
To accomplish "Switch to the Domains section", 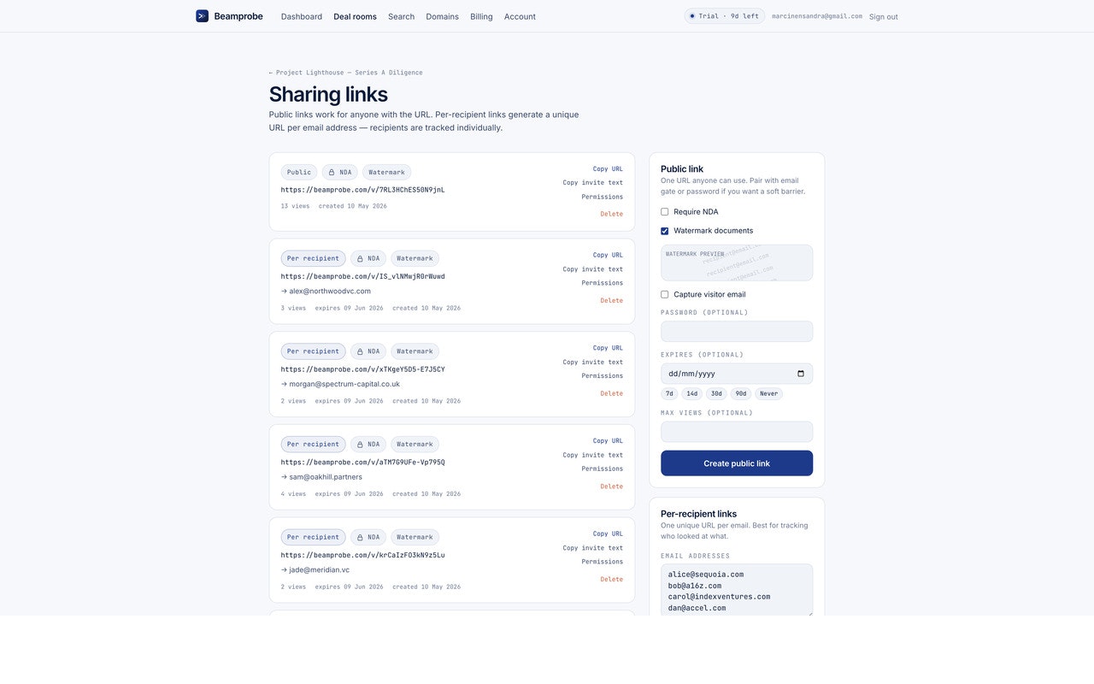I will (442, 16).
